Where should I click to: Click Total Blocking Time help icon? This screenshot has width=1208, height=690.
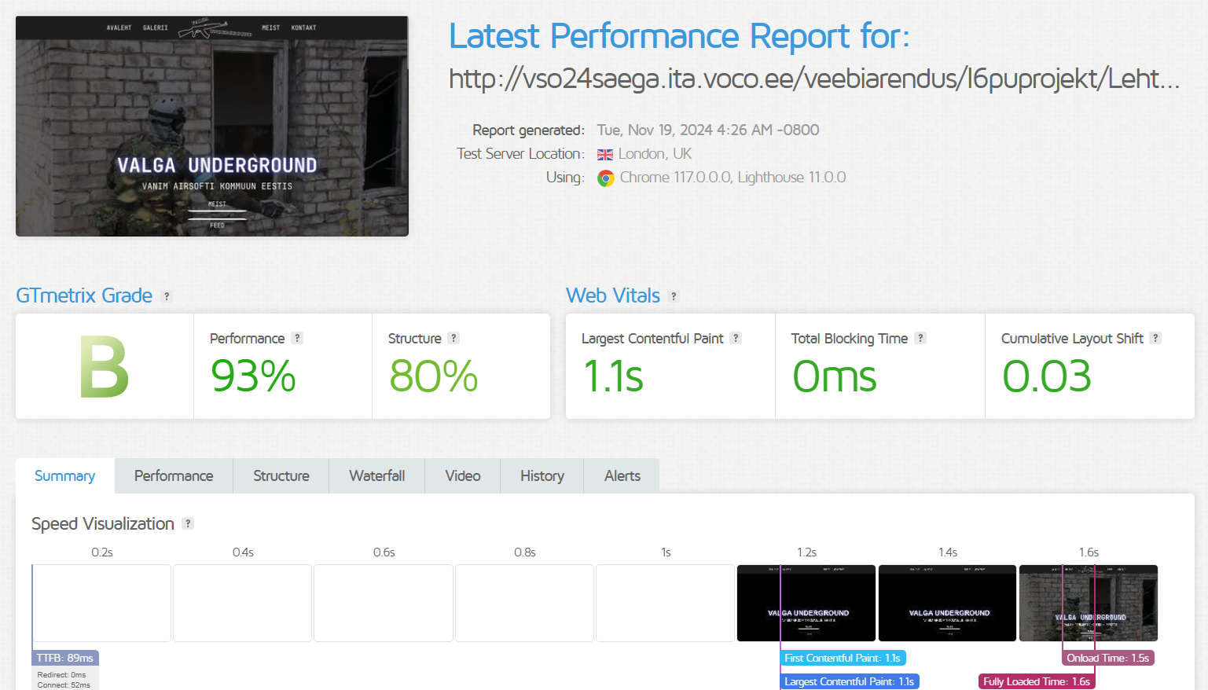click(920, 338)
